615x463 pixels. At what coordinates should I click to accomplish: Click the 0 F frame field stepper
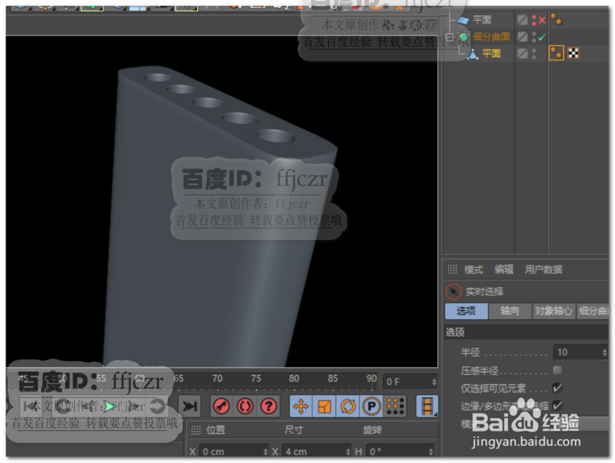[434, 382]
